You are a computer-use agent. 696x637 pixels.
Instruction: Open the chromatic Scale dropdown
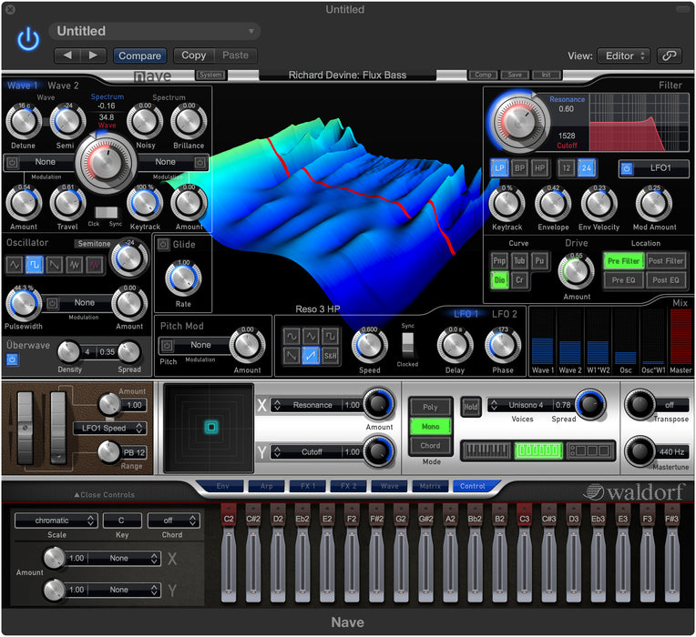pos(55,521)
